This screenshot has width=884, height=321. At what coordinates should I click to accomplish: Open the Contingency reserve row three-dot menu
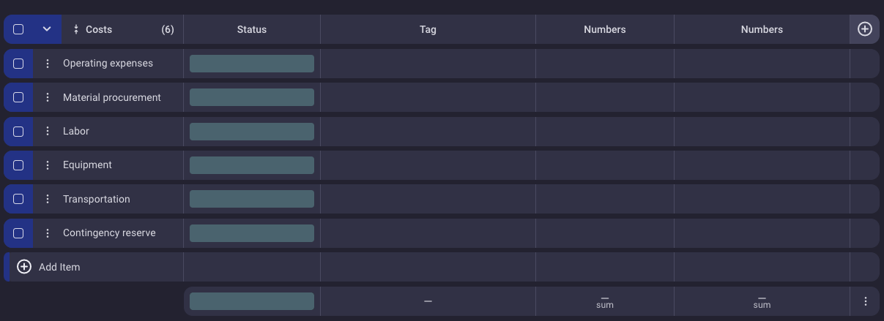(x=48, y=233)
